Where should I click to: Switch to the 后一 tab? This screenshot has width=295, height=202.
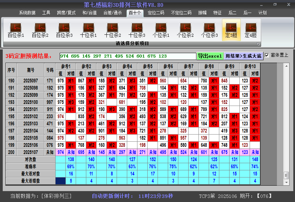tap(247, 13)
